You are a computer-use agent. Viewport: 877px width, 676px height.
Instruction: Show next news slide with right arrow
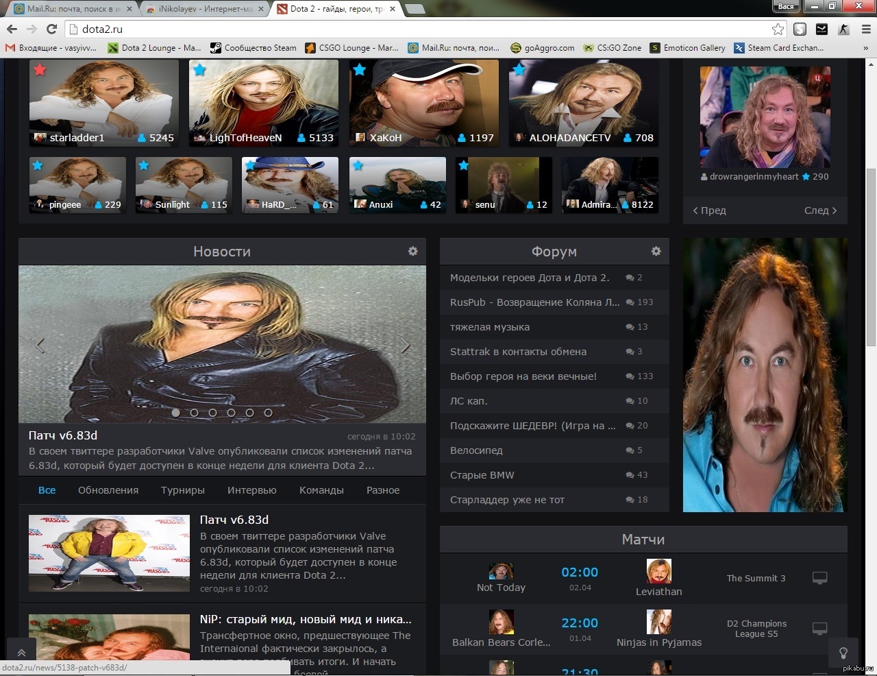405,346
